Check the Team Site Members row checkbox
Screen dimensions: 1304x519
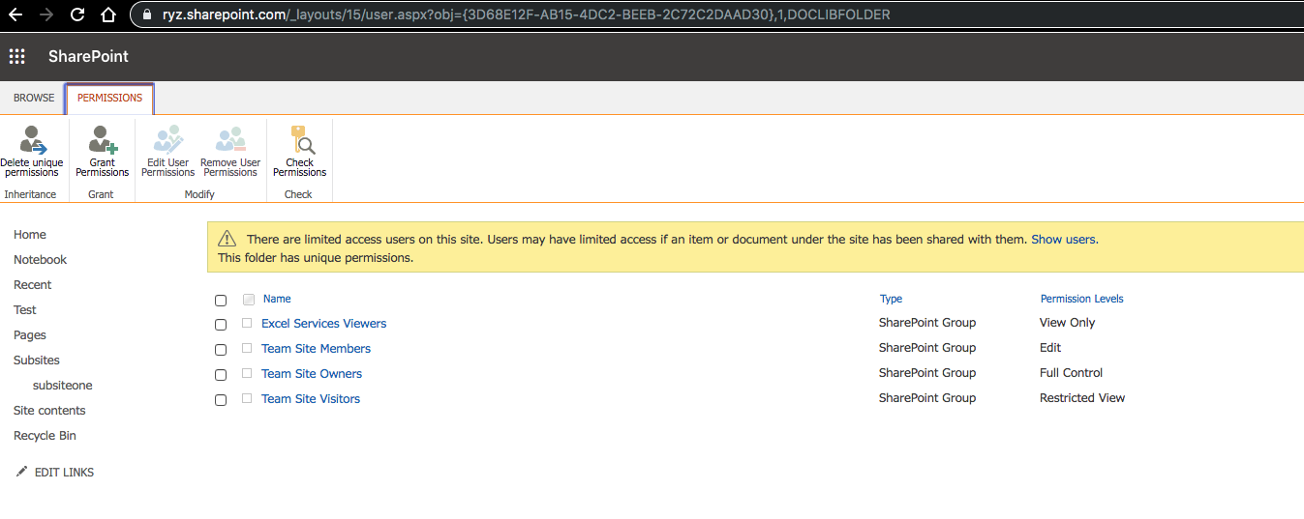point(221,350)
